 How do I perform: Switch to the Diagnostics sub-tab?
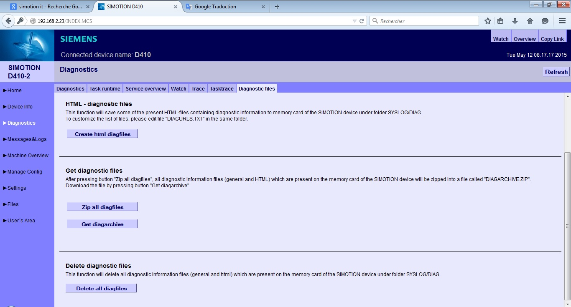(70, 88)
